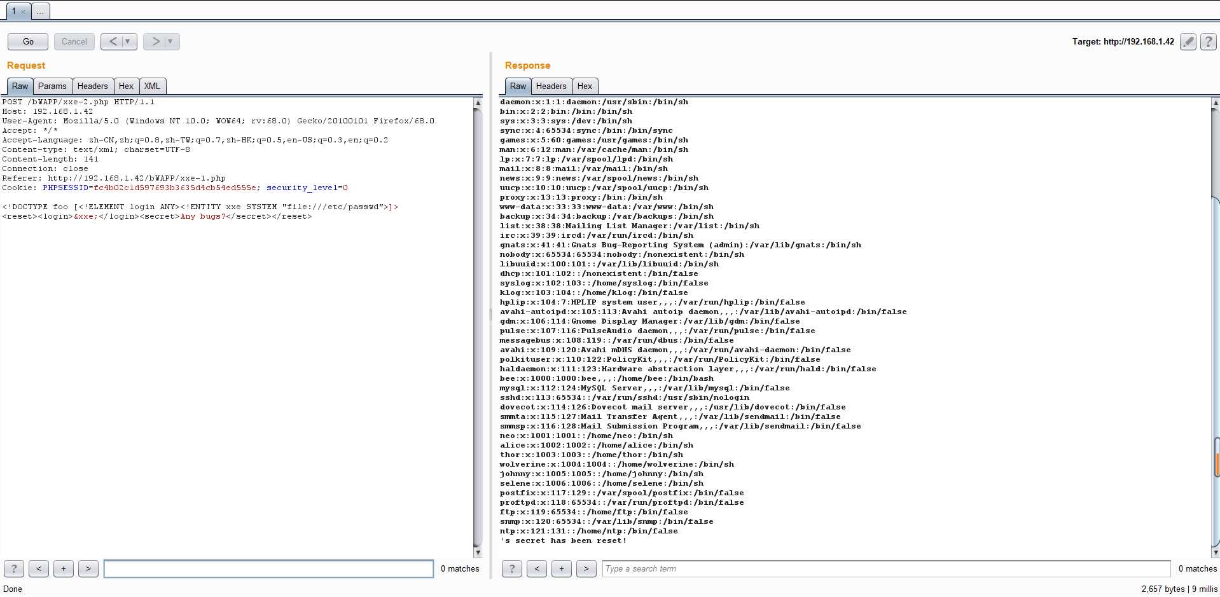Click the Request heading label

coord(26,65)
